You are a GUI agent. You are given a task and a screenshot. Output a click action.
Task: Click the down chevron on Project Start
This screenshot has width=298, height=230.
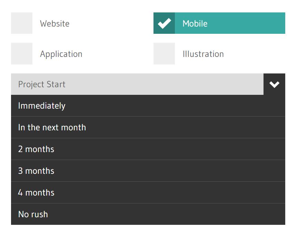(274, 84)
